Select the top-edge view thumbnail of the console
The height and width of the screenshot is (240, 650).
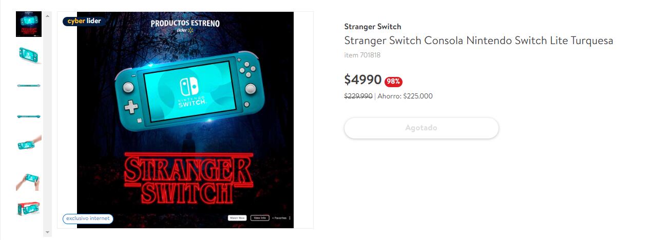point(29,85)
